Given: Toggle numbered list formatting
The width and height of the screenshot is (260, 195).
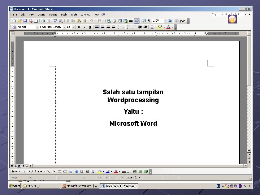Looking at the screenshot, I should [129, 27].
